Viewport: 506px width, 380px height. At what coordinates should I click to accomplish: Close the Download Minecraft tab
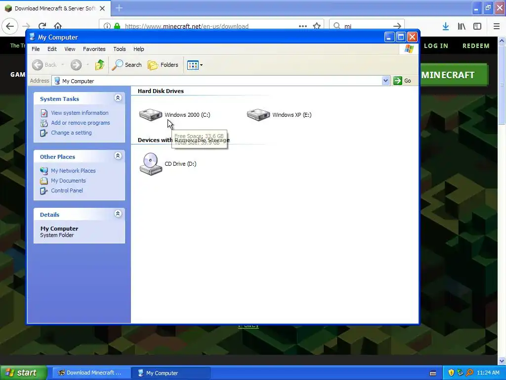tap(102, 8)
